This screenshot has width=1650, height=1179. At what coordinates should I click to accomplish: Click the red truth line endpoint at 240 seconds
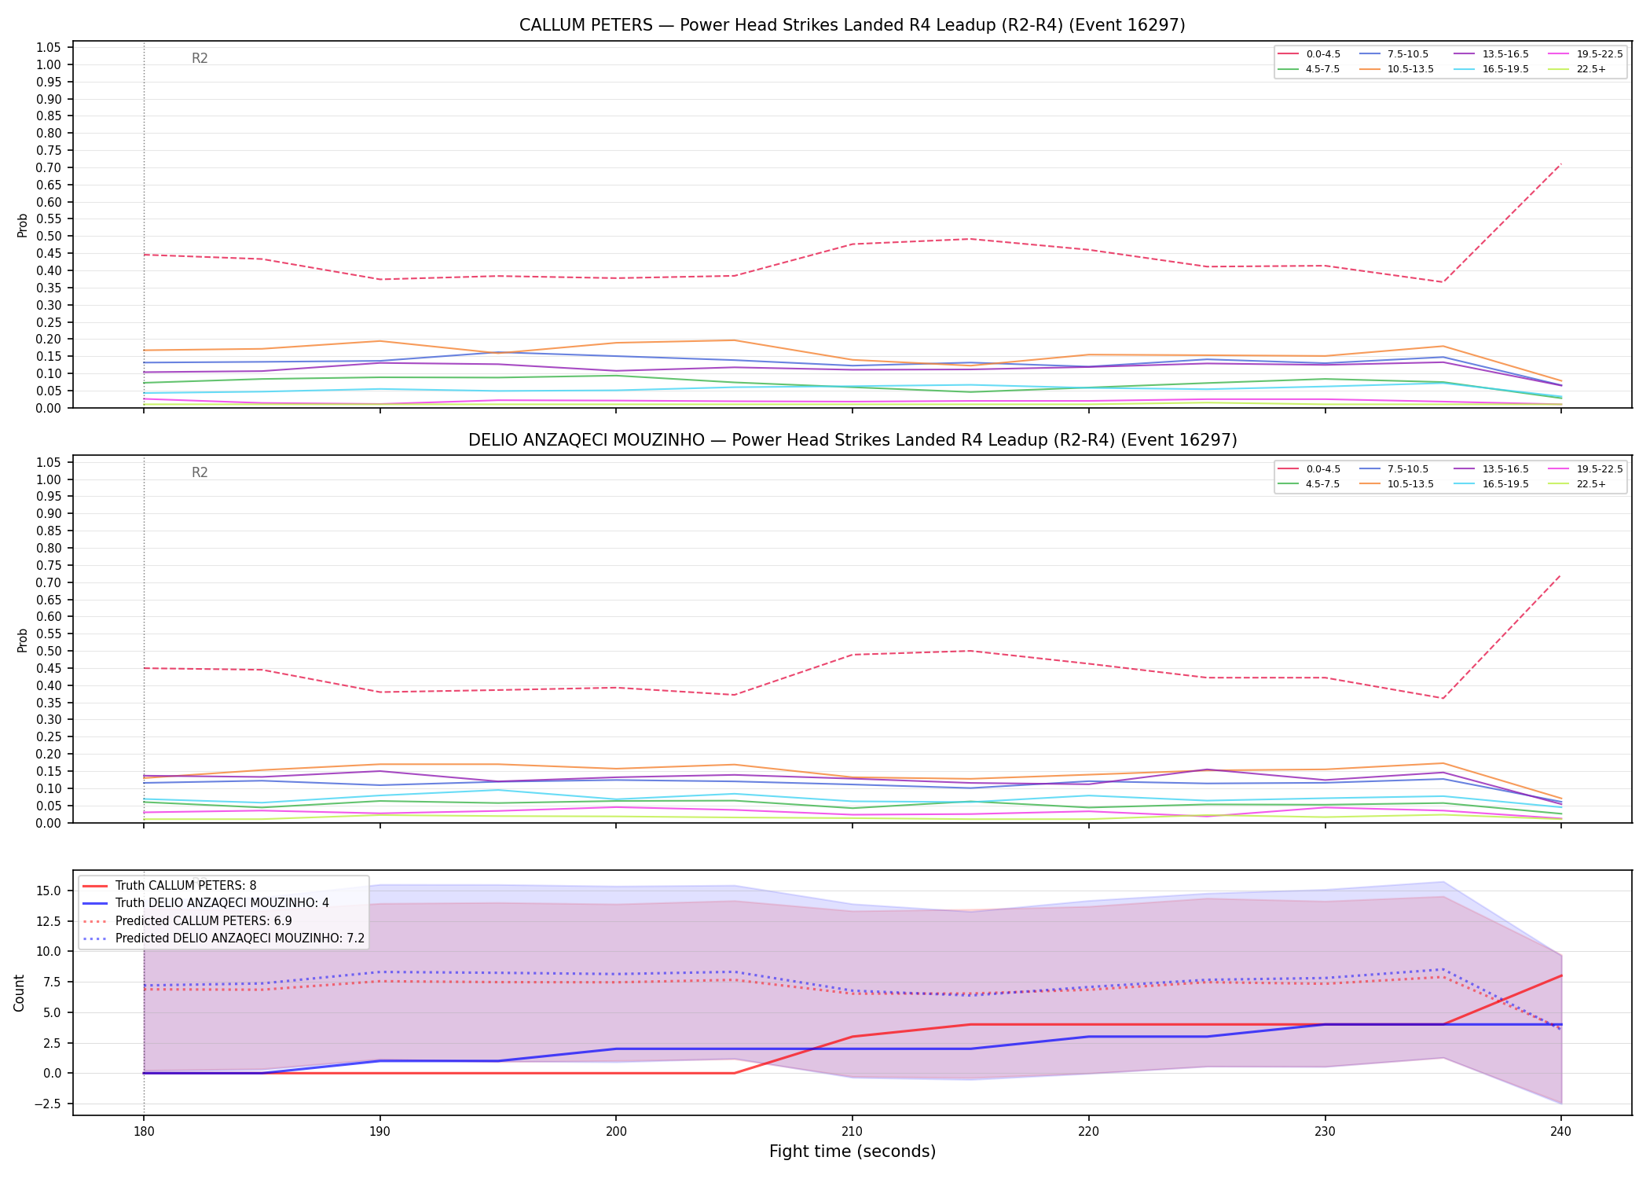[1560, 975]
